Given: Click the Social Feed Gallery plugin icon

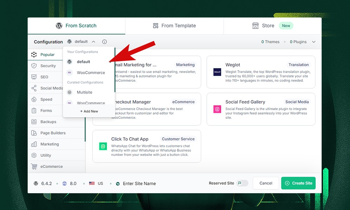Looking at the screenshot, I should tap(217, 109).
